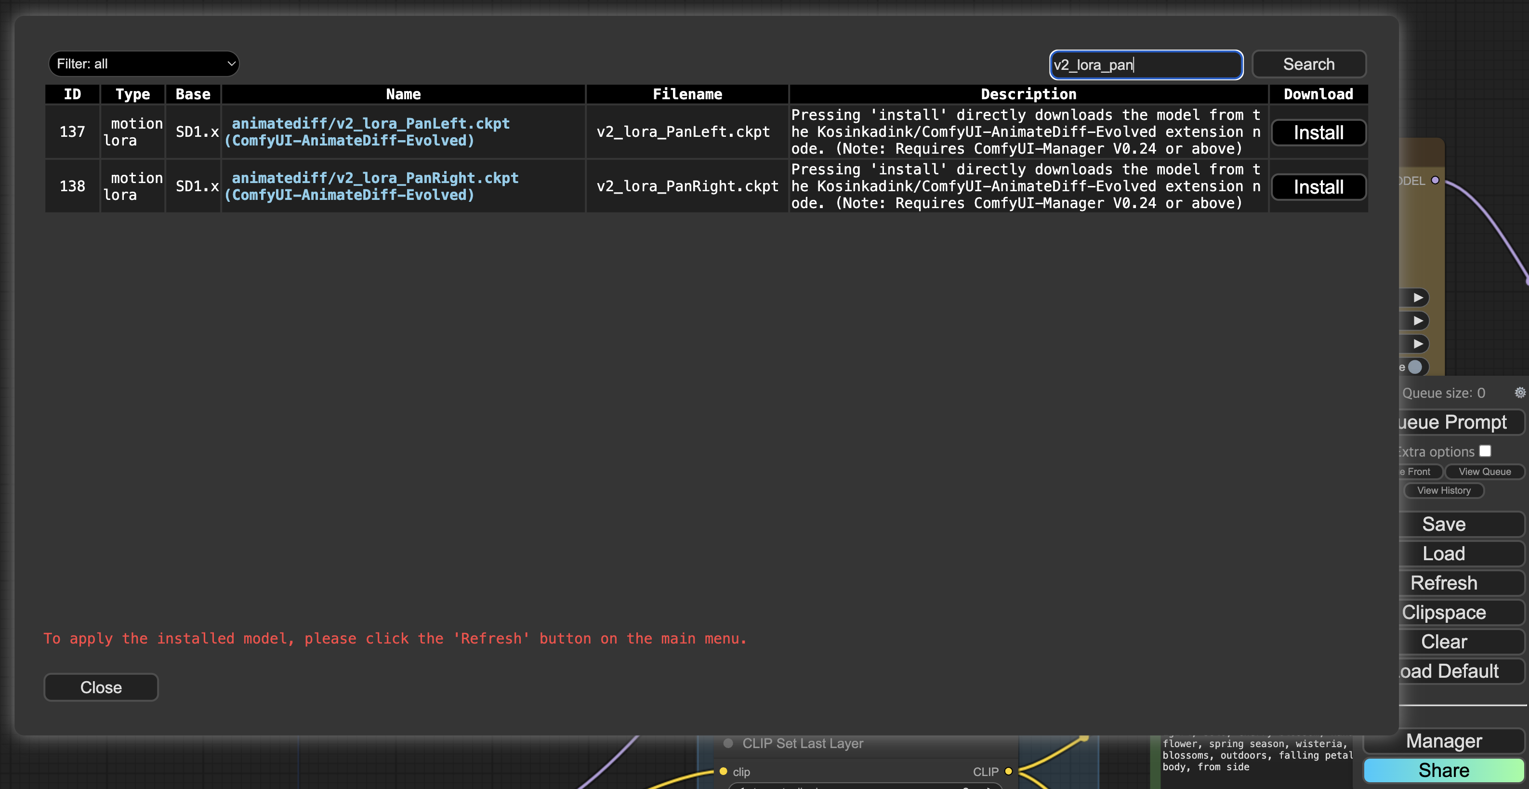
Task: Install the v2_lora_PanRight.ckpt model
Action: (1318, 187)
